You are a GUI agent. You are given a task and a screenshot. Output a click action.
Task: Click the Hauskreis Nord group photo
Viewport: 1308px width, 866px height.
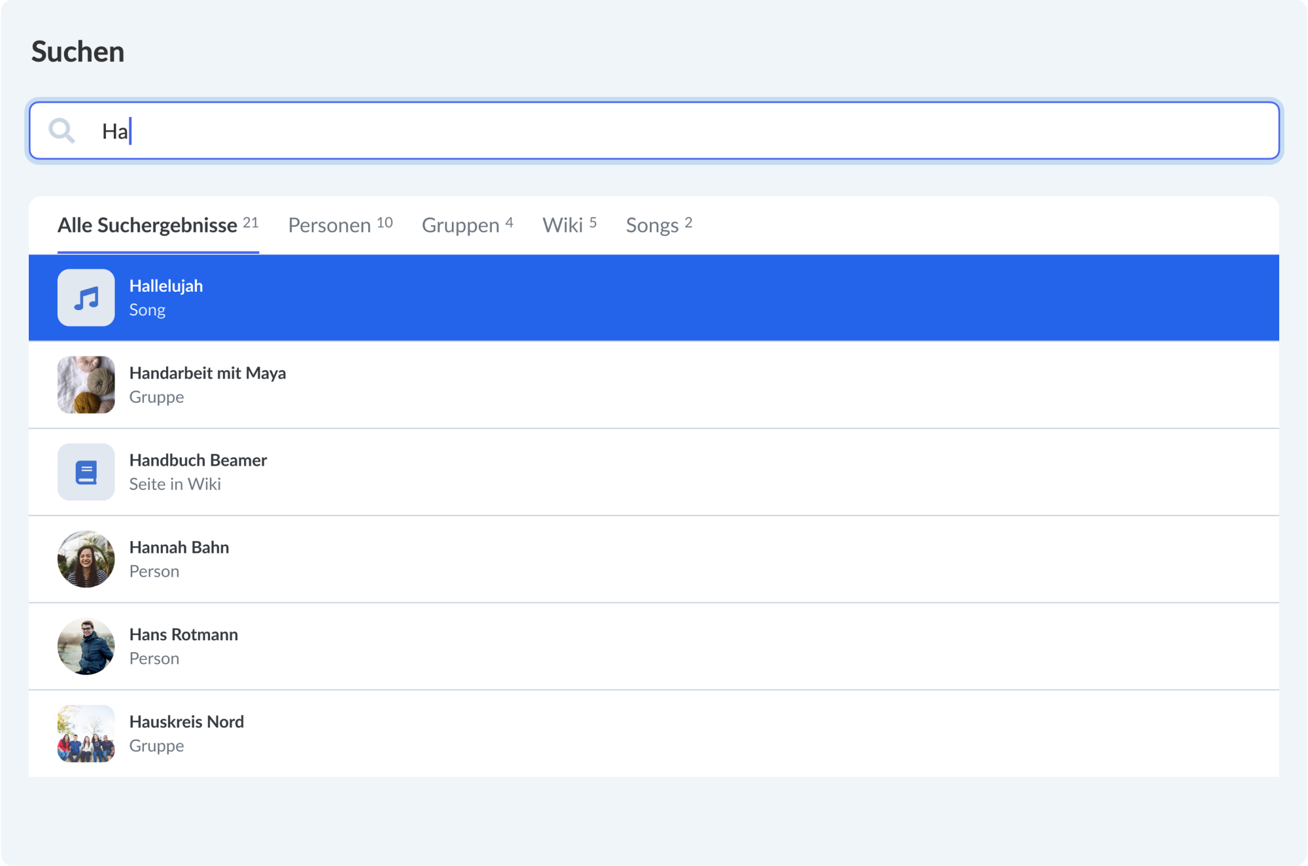(86, 733)
